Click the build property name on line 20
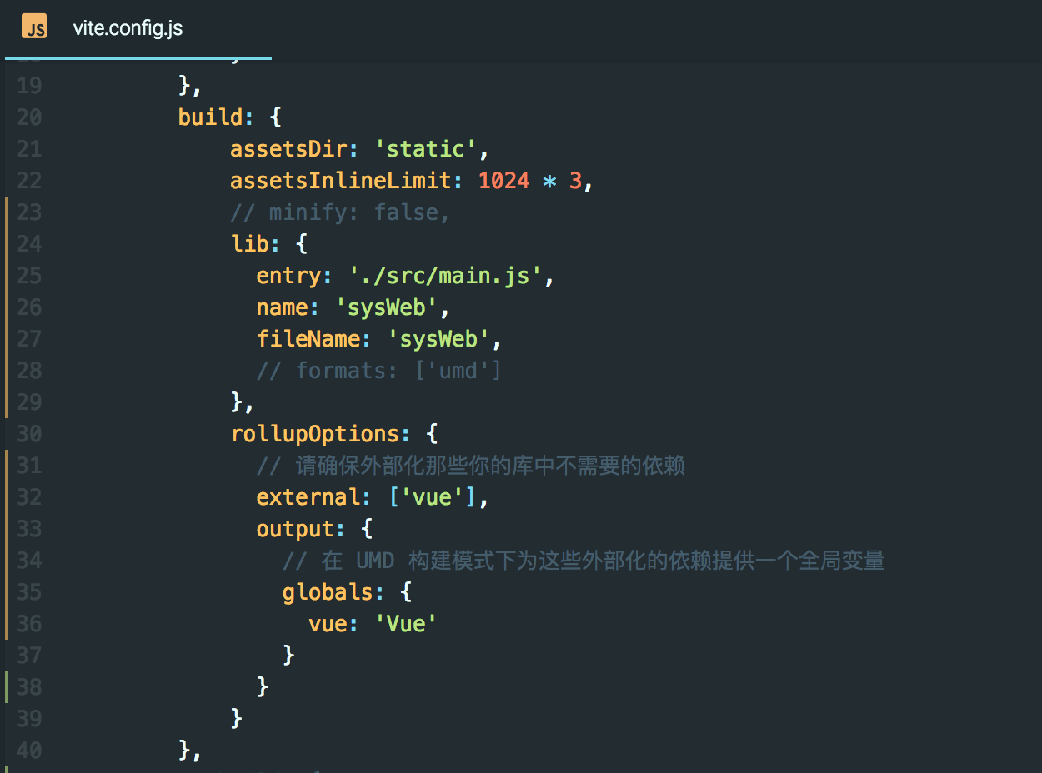The width and height of the screenshot is (1042, 773). pyautogui.click(x=207, y=117)
